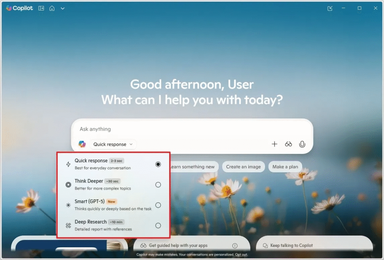This screenshot has height=260, width=384.
Task: Click the plus icon to add attachment
Action: click(274, 144)
